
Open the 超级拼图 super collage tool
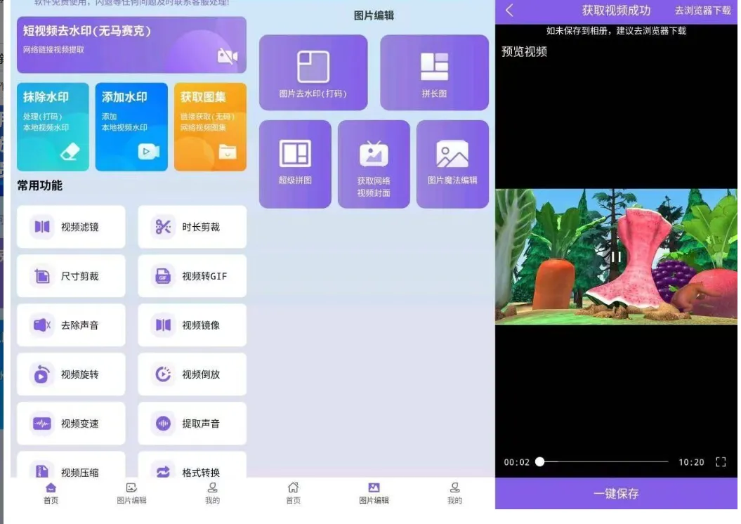click(295, 164)
